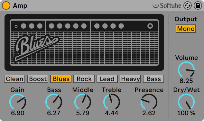
Task: Click the hot-swap preset icon
Action: tap(188, 5)
